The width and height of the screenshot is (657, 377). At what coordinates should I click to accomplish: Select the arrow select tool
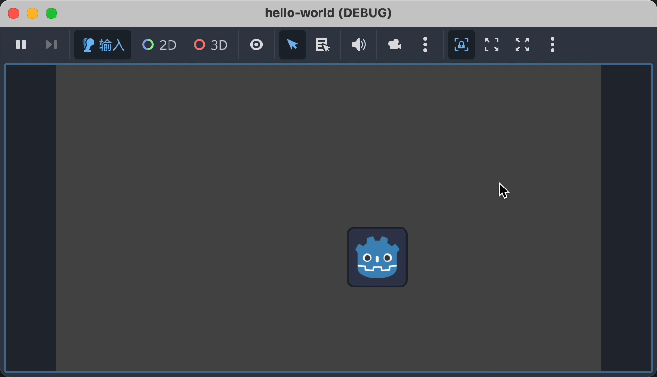292,45
